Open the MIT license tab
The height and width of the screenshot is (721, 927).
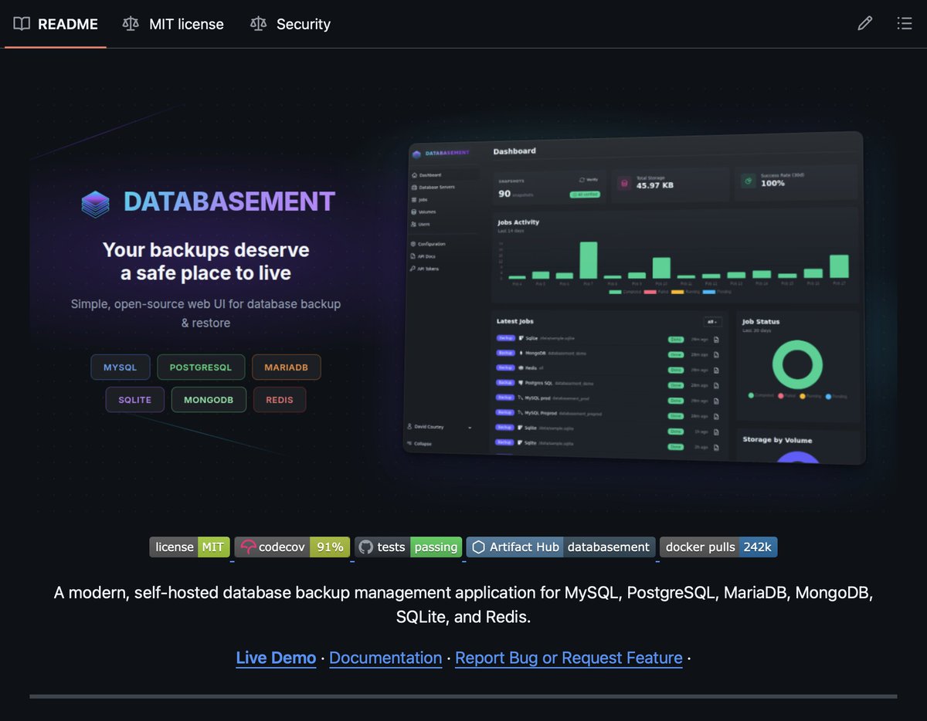point(173,24)
